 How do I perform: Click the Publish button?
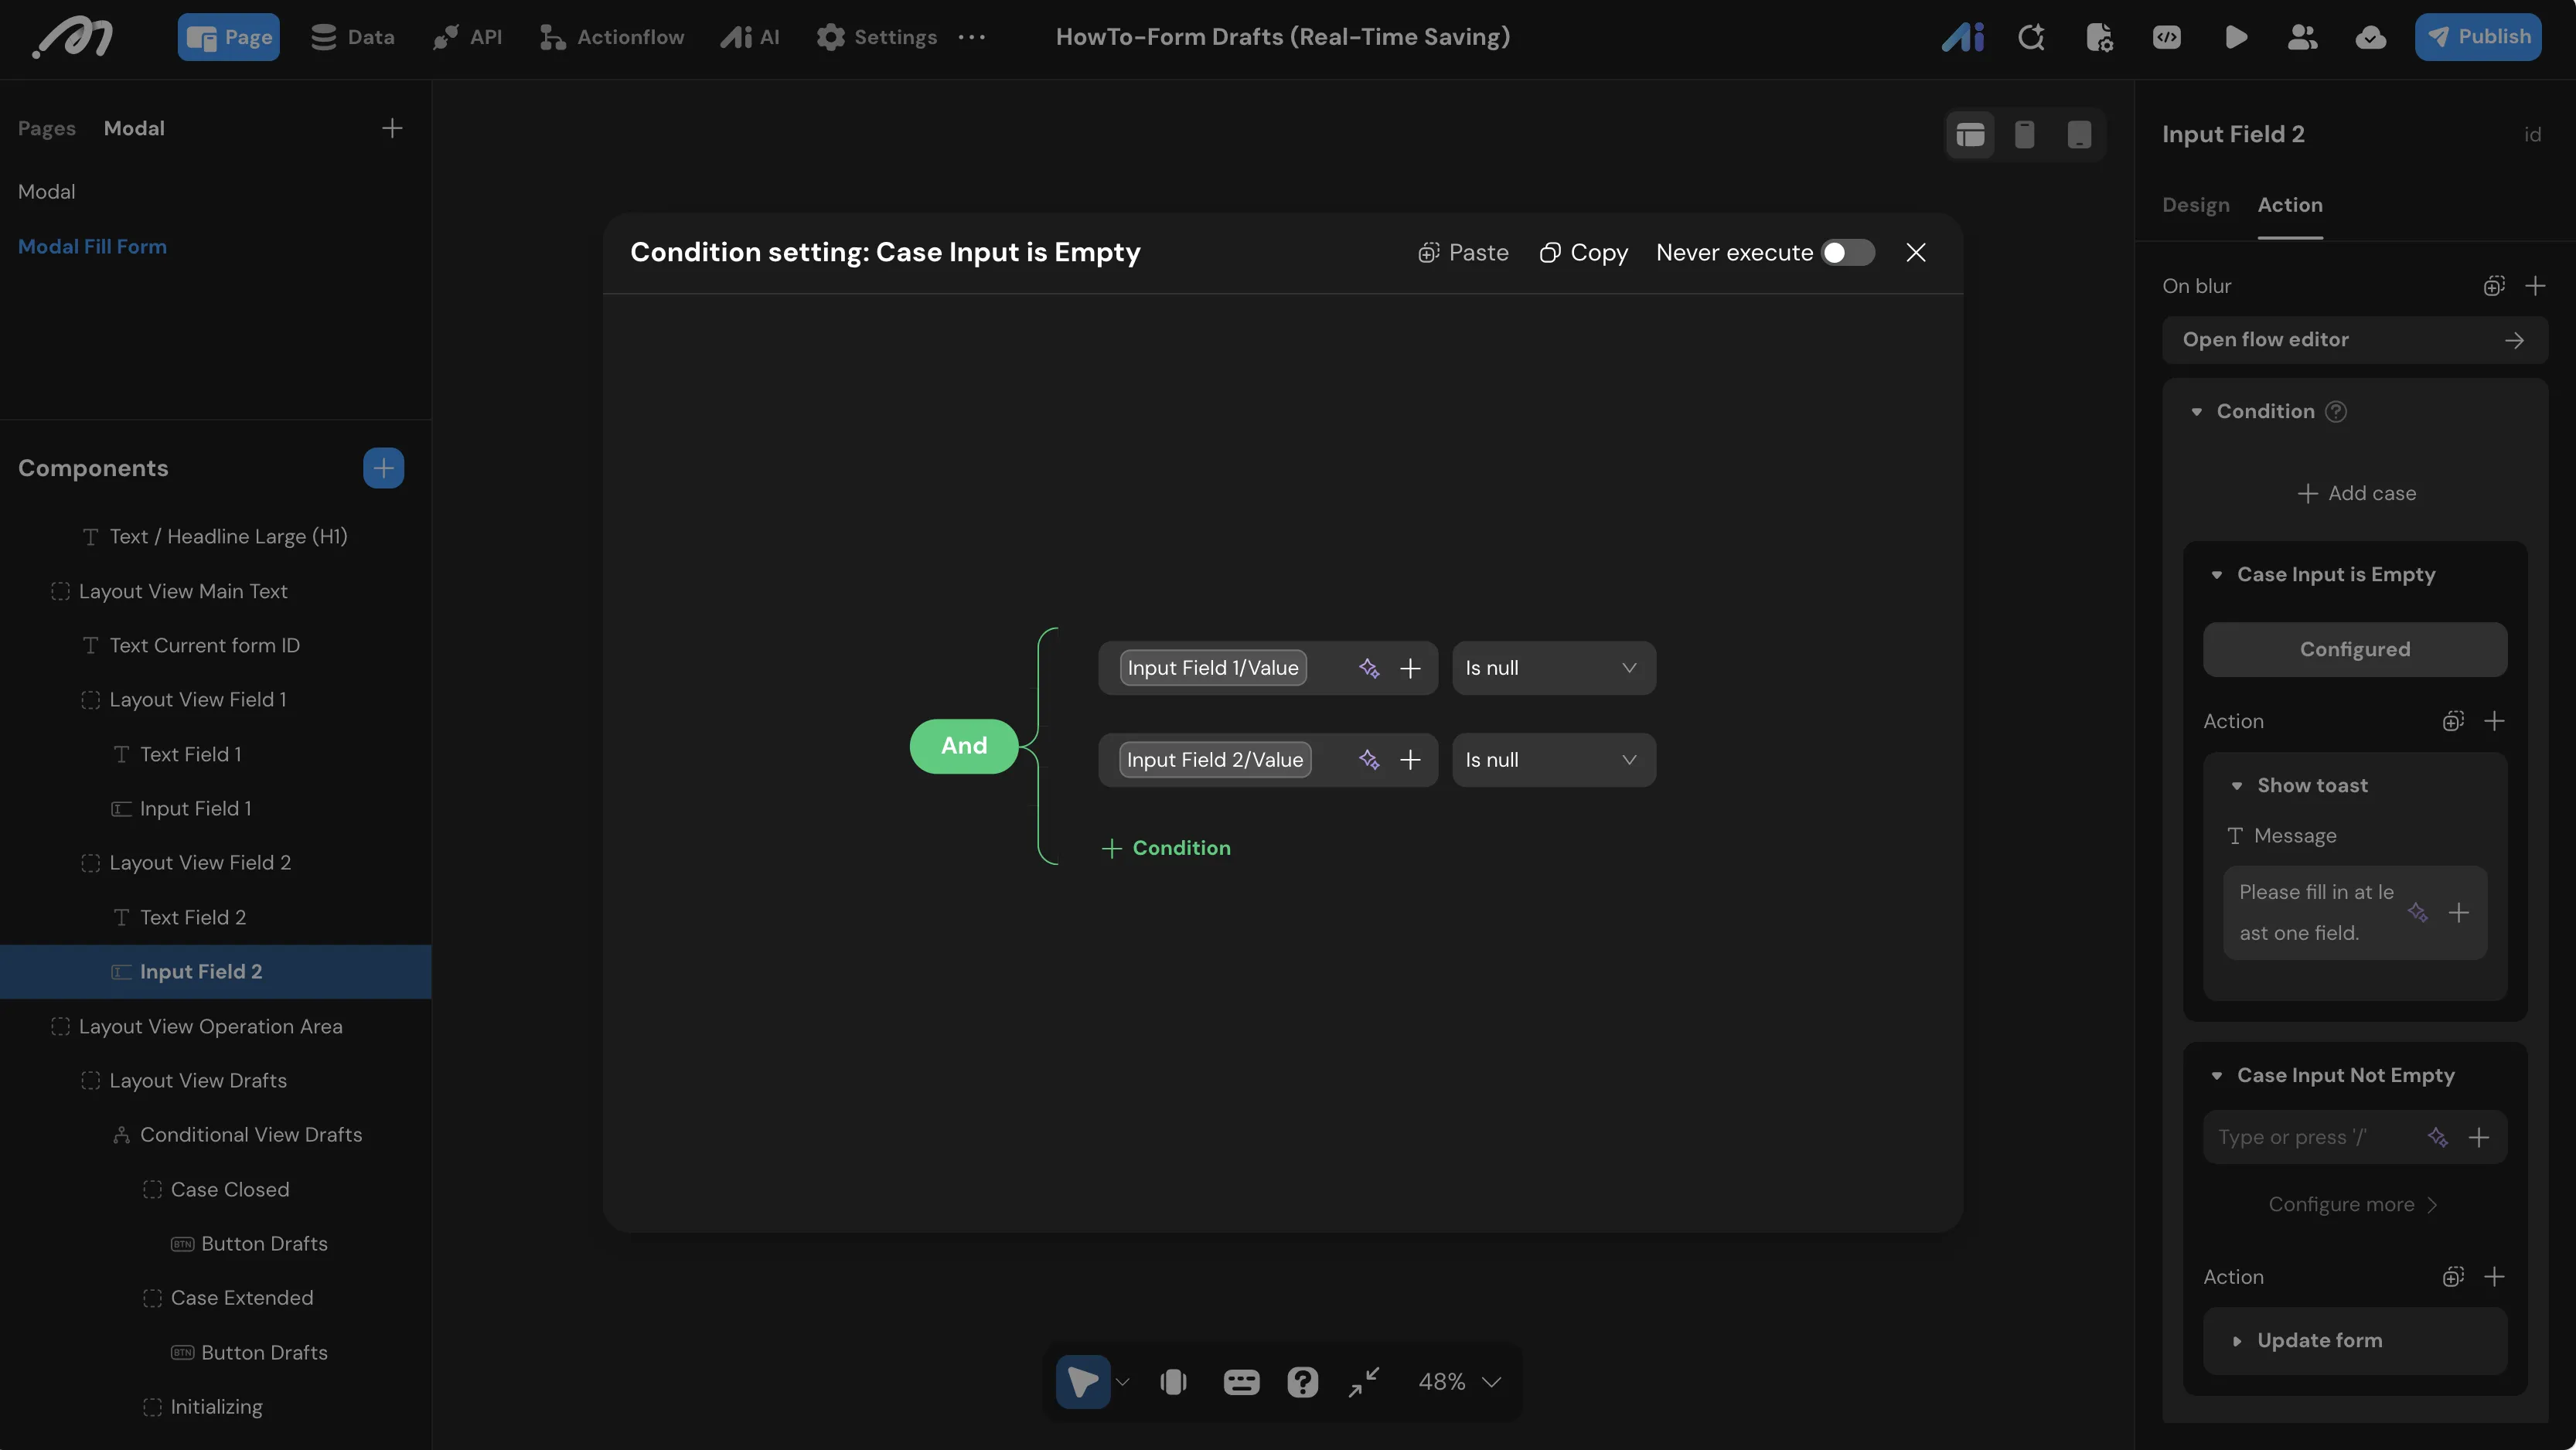click(x=2477, y=37)
